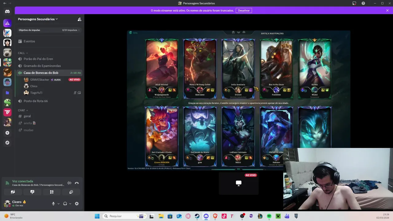Image resolution: width=393 pixels, height=221 pixels.
Task: Join Porão do Pai do Eren voice channel
Action: click(x=49, y=59)
